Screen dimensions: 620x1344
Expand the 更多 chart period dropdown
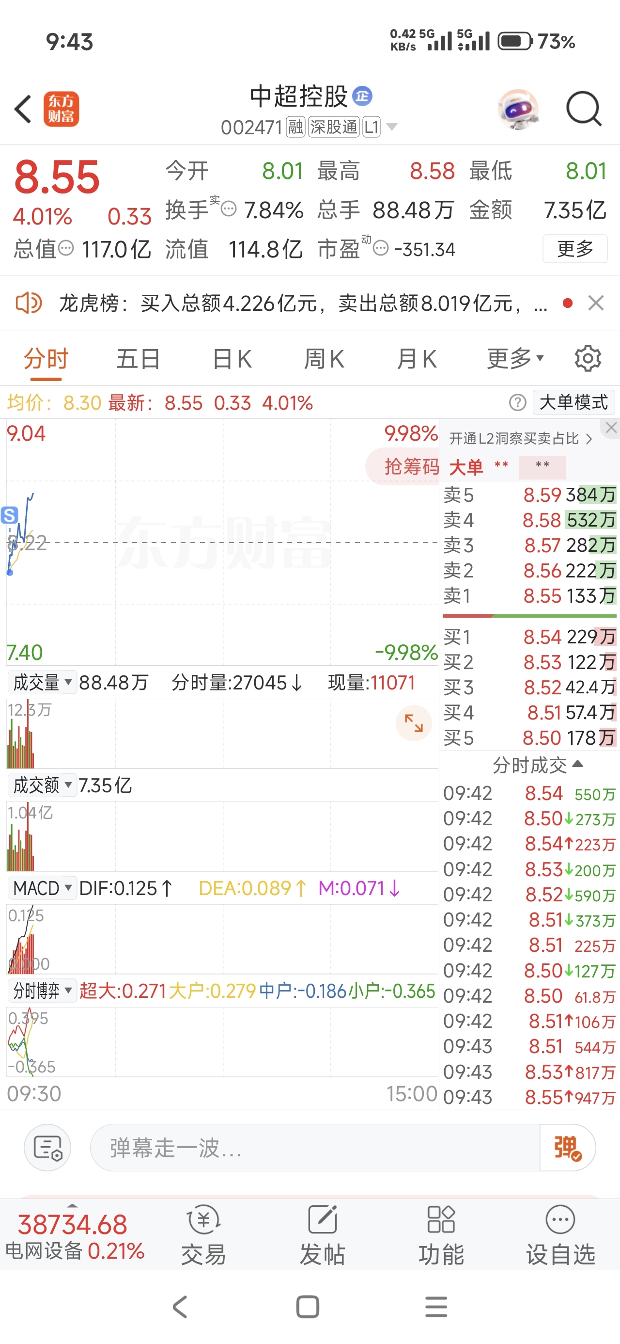(x=515, y=358)
